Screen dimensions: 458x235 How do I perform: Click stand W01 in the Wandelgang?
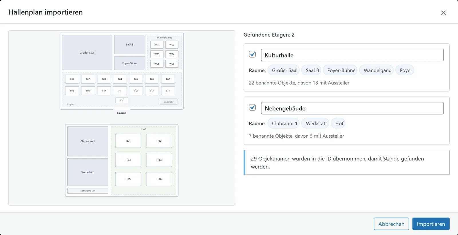tap(157, 45)
